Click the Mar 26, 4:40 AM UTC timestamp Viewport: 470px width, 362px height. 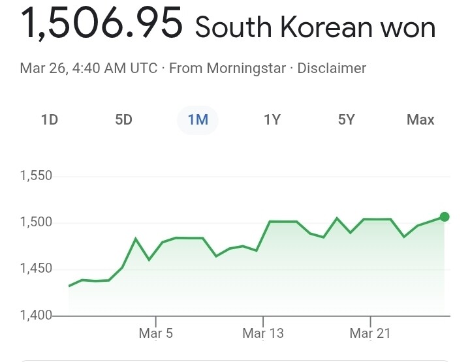coord(88,68)
